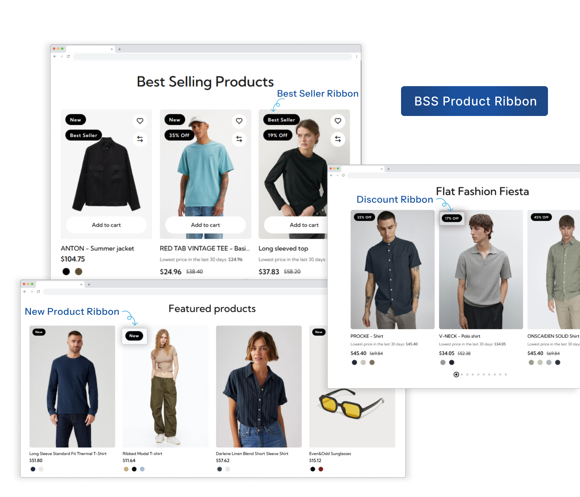Click 35% Off ribbon on PROCKE Shirt
The height and width of the screenshot is (497, 580).
(364, 217)
